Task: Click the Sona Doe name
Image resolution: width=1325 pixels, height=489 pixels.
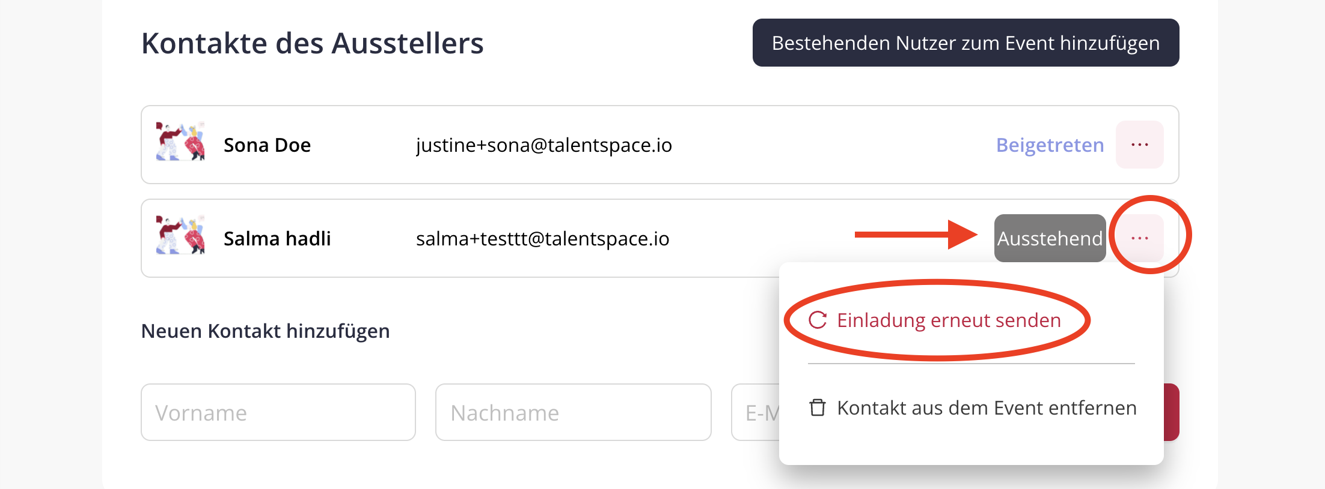Action: 267,145
